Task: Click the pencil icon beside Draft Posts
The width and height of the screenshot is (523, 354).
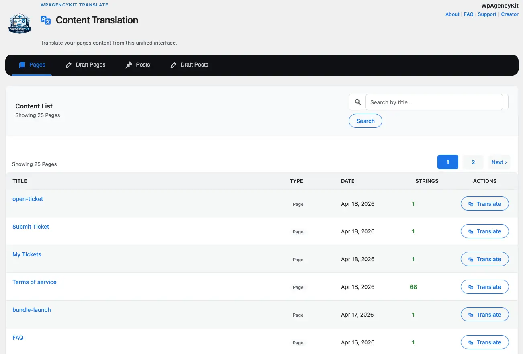Action: pyautogui.click(x=173, y=65)
